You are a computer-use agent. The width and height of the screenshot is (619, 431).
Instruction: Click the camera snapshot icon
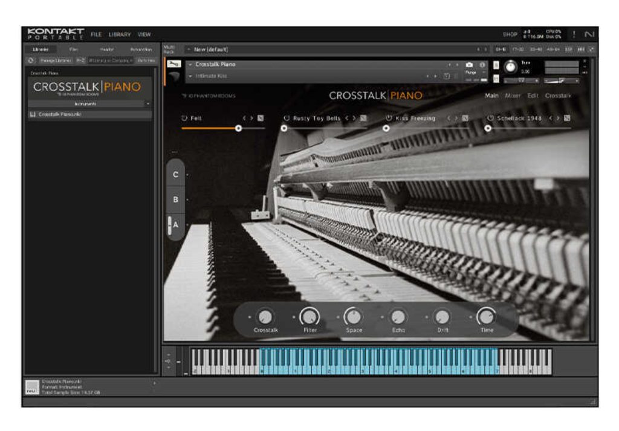[469, 64]
